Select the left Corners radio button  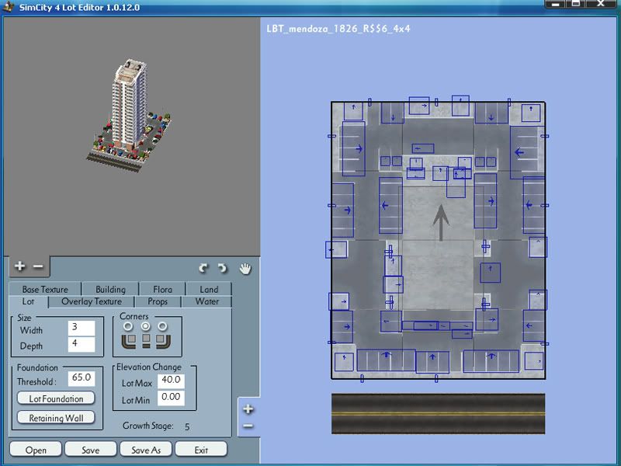point(128,326)
